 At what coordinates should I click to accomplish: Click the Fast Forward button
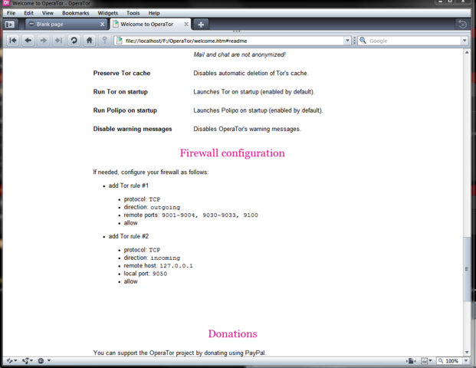point(58,41)
